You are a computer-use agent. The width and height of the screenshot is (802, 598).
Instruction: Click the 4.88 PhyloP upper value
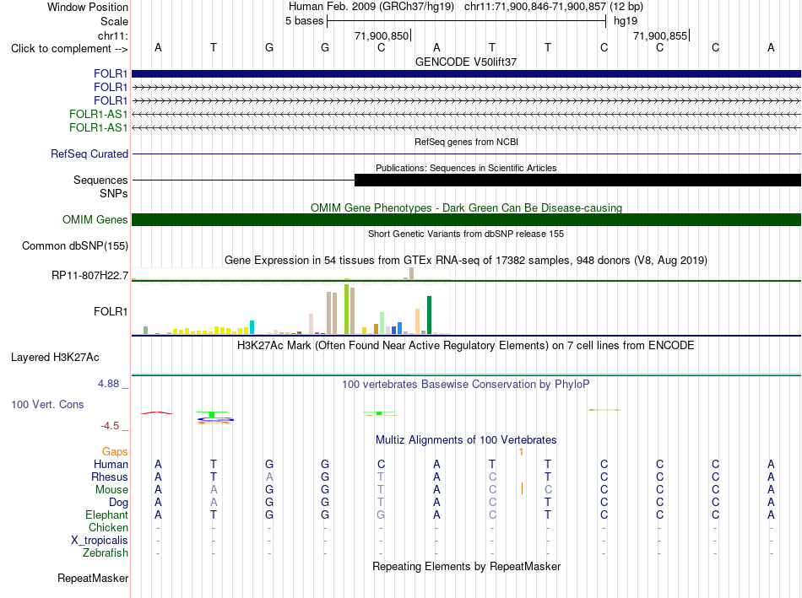click(108, 383)
